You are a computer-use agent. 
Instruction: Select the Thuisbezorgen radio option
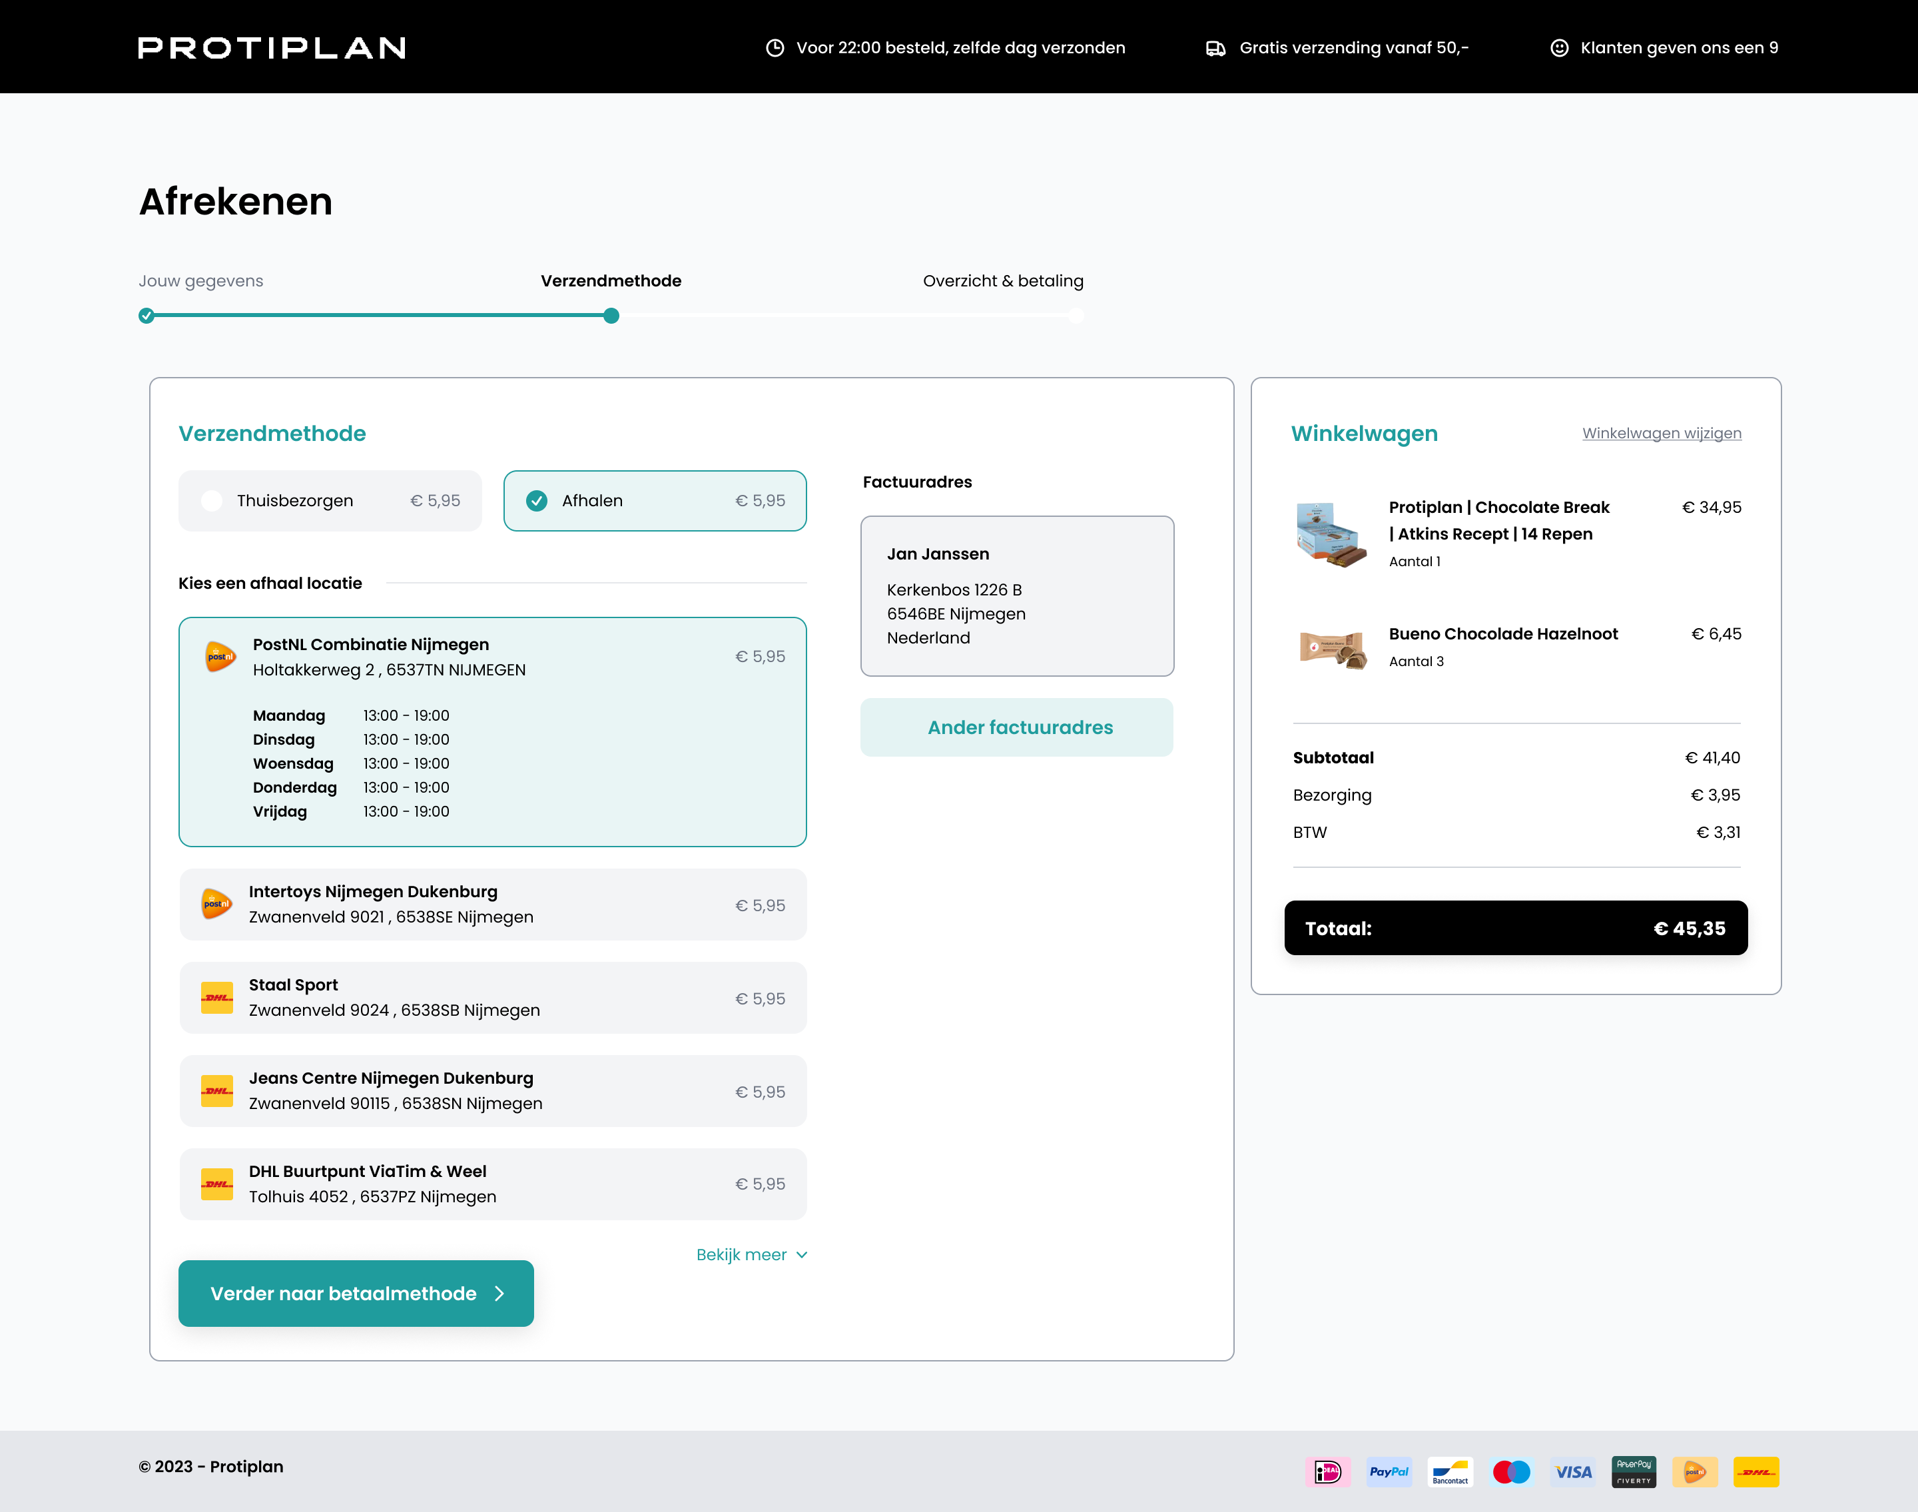pos(212,501)
